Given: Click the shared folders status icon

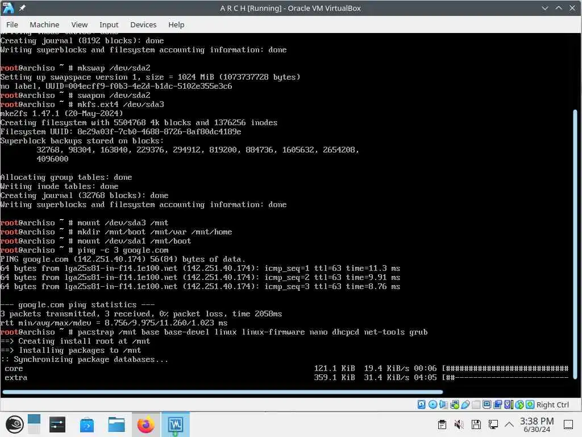Looking at the screenshot, I should pos(476,405).
